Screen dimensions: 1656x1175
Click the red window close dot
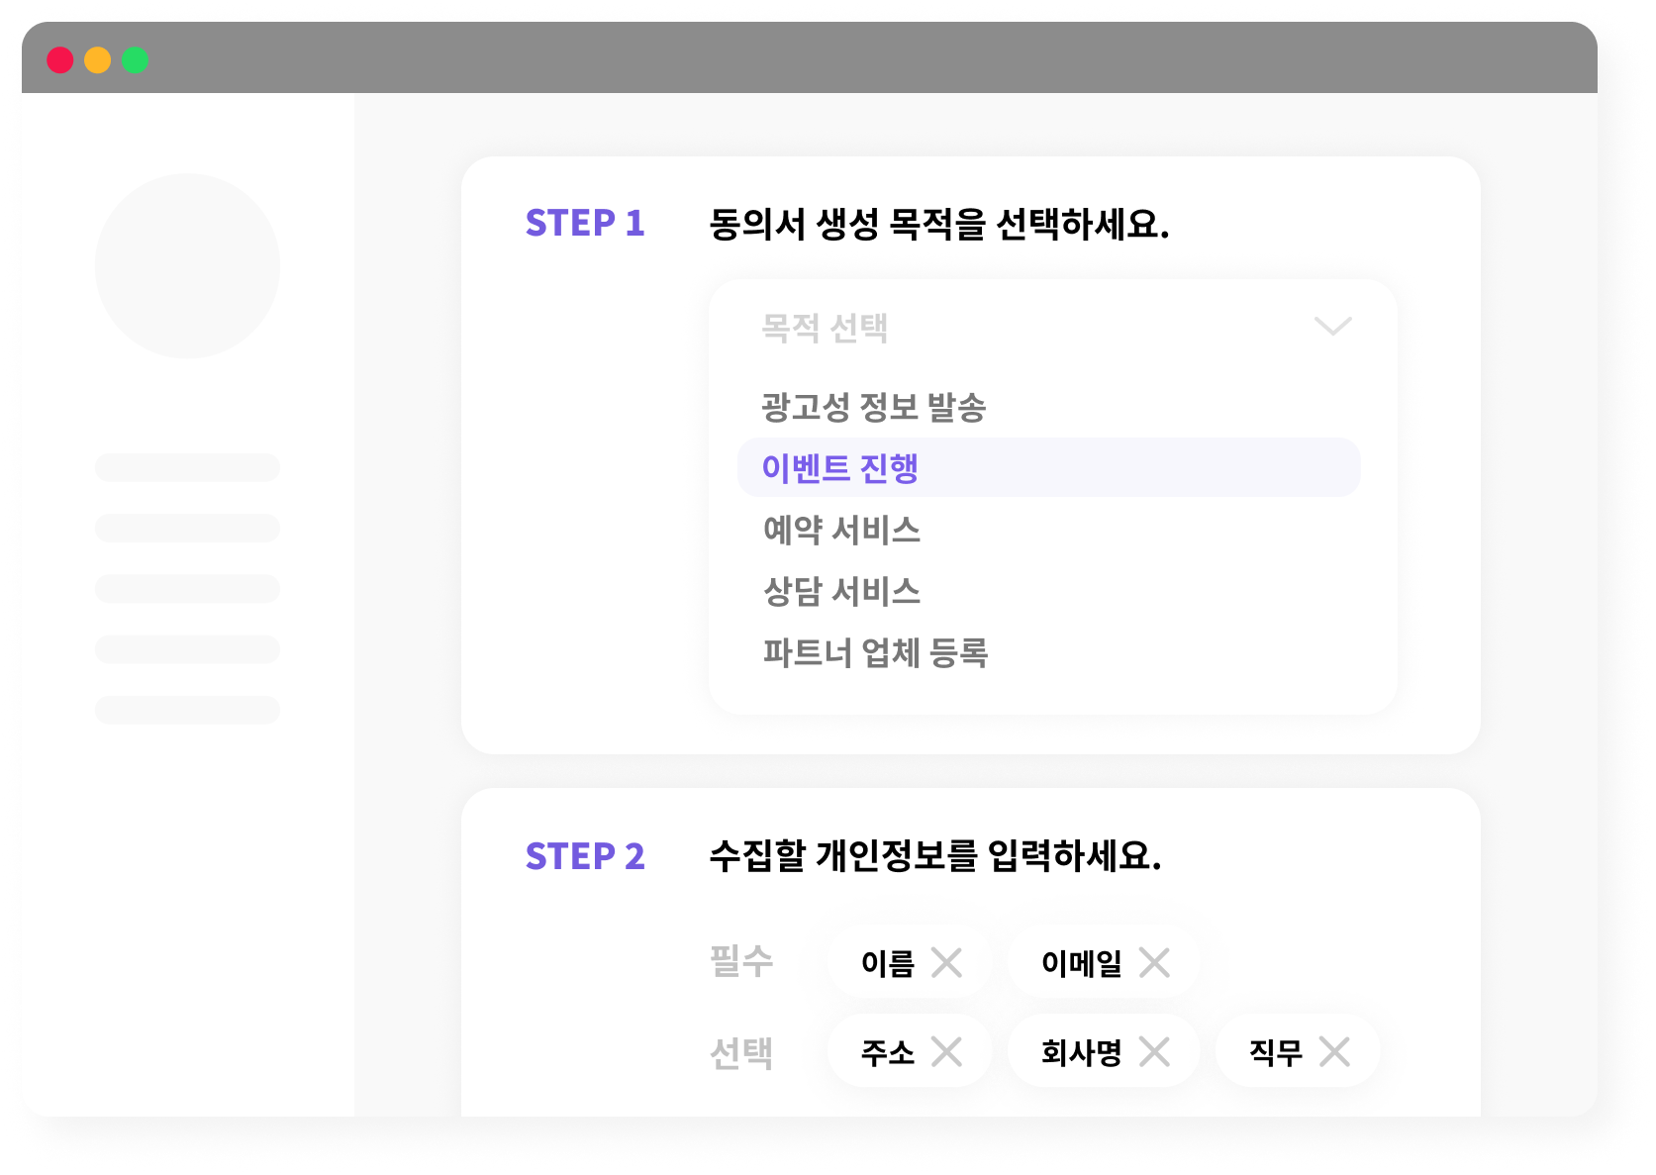pos(60,60)
